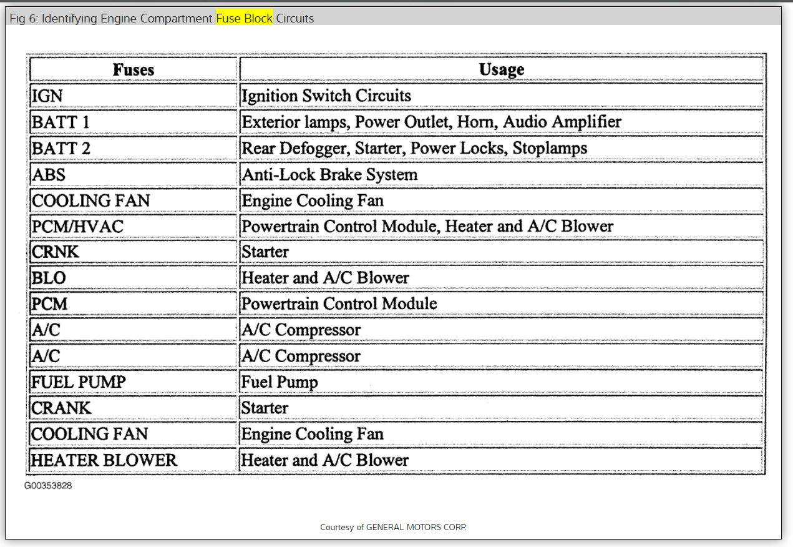Select the 'HEATER BLOWER' fuse cell

(133, 460)
